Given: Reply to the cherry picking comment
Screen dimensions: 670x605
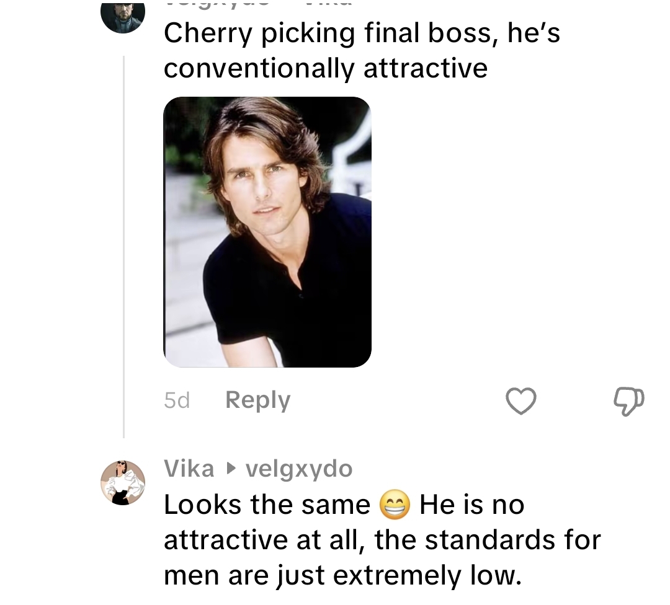Looking at the screenshot, I should point(257,400).
